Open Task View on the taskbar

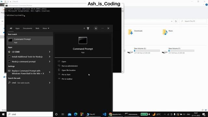(x=63, y=114)
